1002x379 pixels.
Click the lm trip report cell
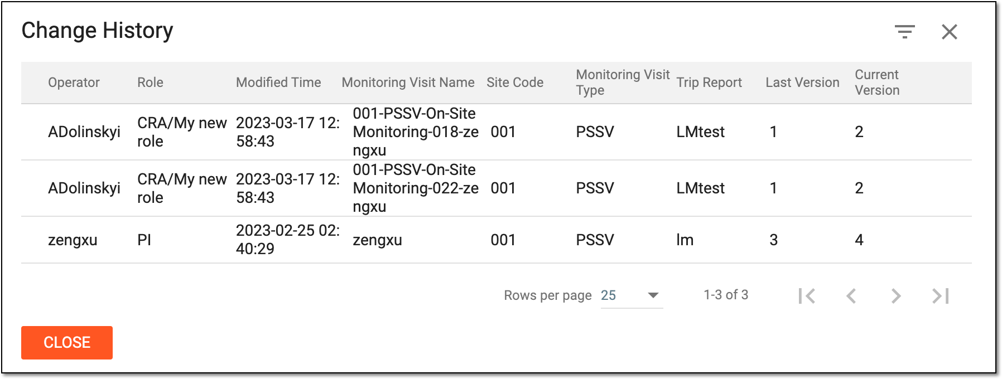(x=685, y=240)
